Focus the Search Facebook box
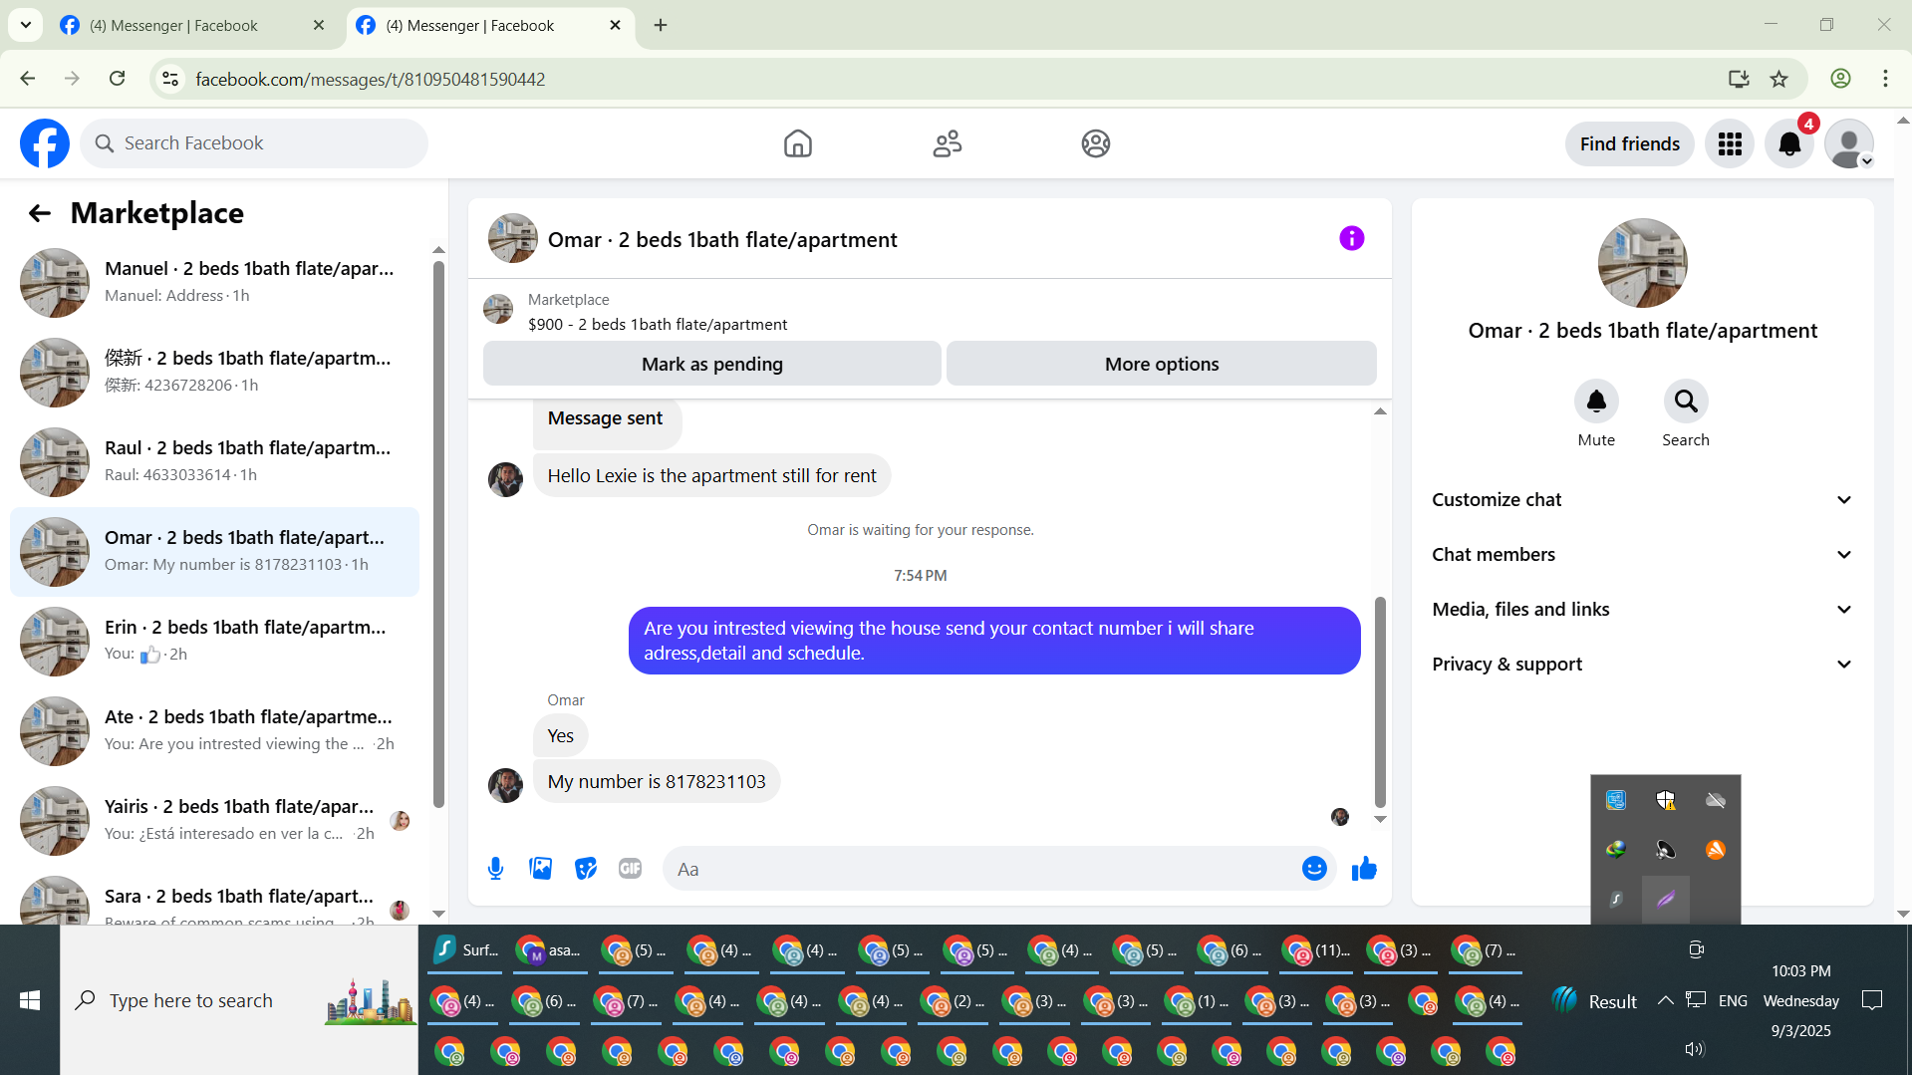 (x=254, y=143)
